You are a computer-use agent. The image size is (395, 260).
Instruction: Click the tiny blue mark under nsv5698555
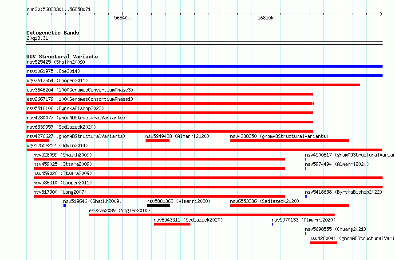(x=306, y=233)
